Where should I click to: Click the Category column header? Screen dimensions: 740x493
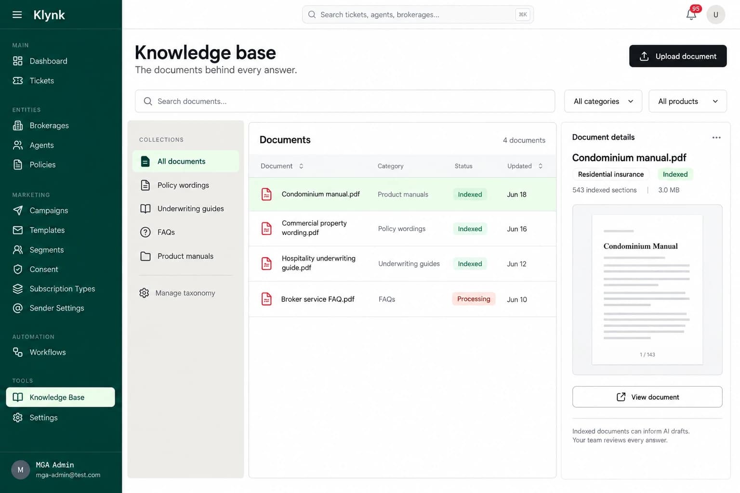tap(390, 166)
